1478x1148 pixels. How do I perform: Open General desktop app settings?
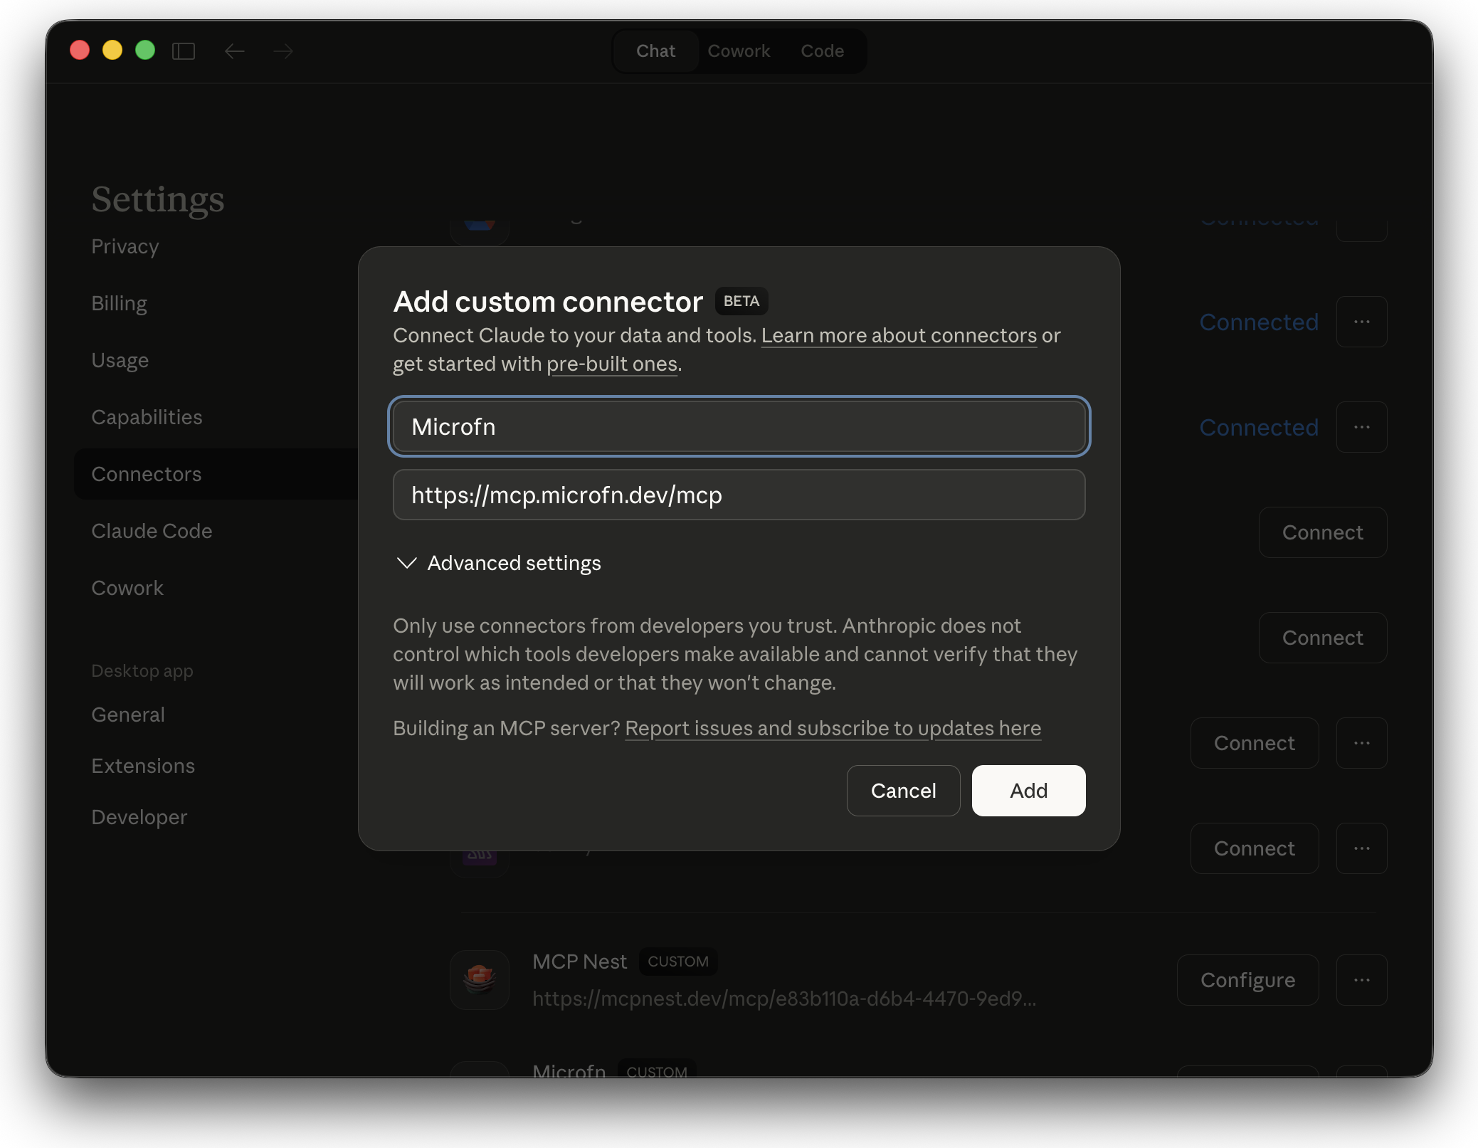[x=128, y=715]
